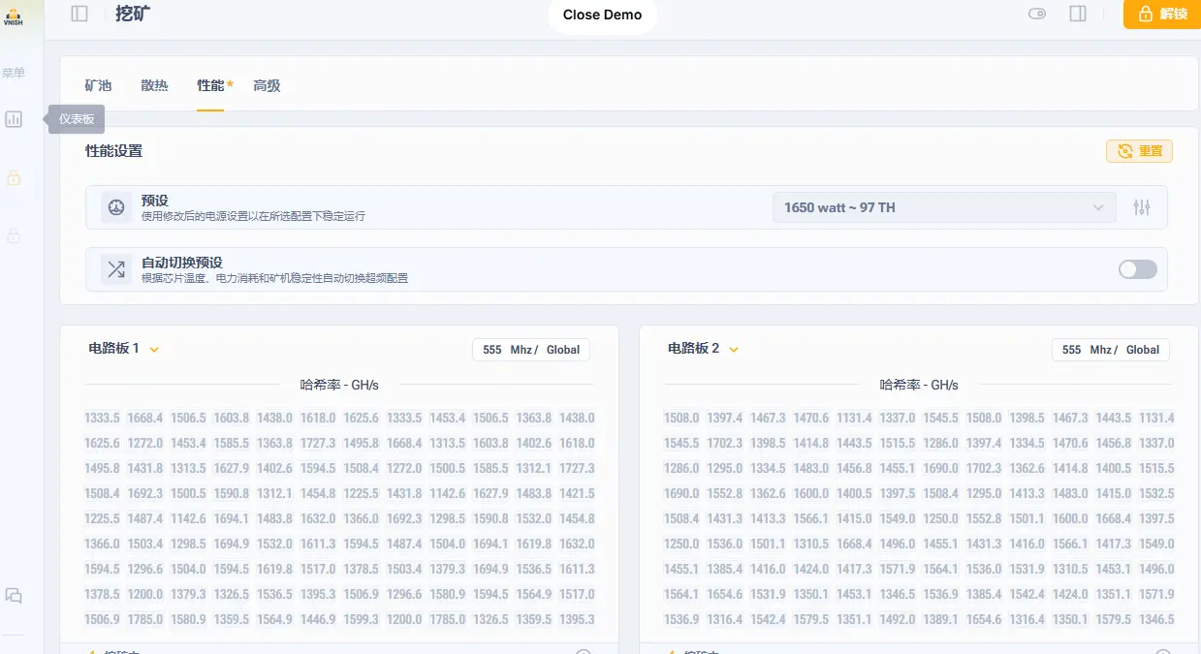Click the shuffle icon beside 自动切换预设
The width and height of the screenshot is (1201, 654).
pos(116,269)
